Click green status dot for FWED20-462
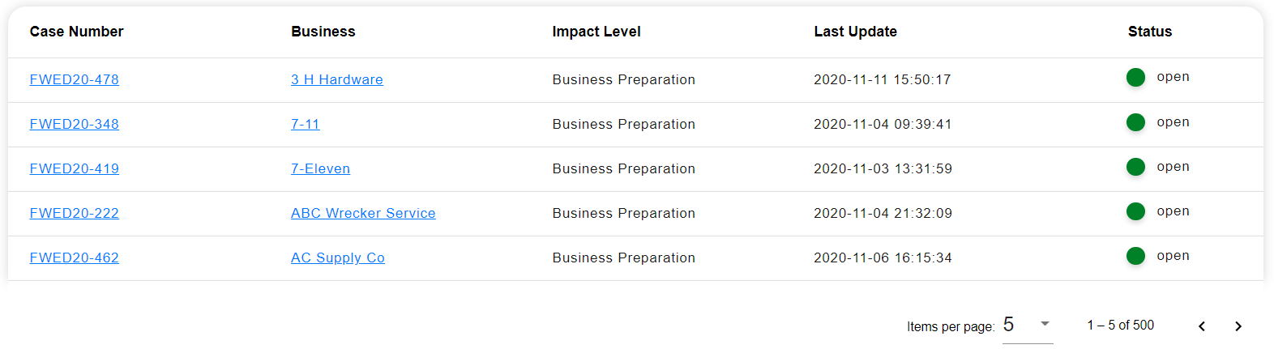The height and width of the screenshot is (349, 1274). pyautogui.click(x=1135, y=256)
